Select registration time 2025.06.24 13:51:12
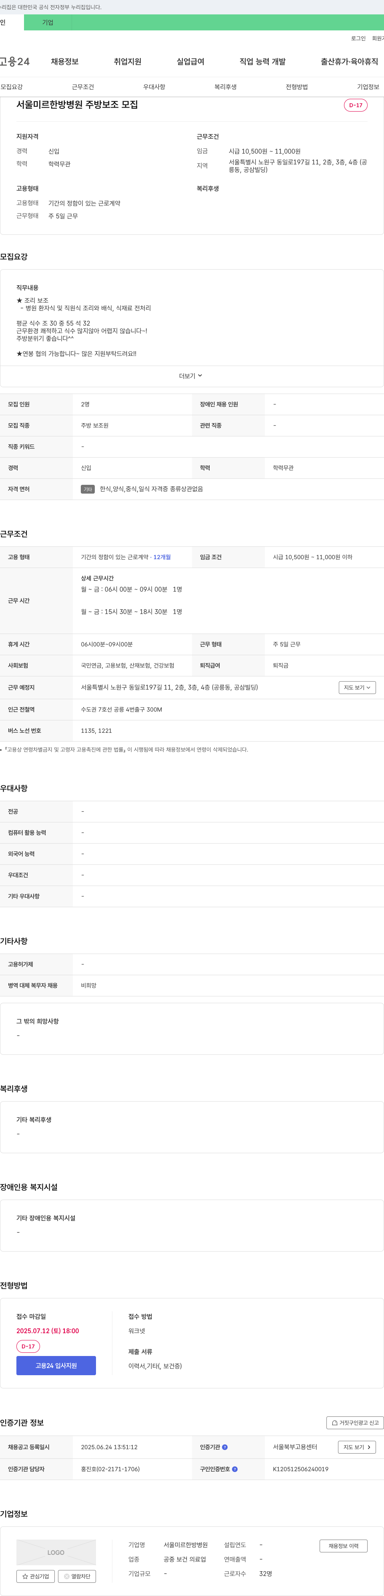Viewport: 384px width, 1596px height. pyautogui.click(x=109, y=1447)
